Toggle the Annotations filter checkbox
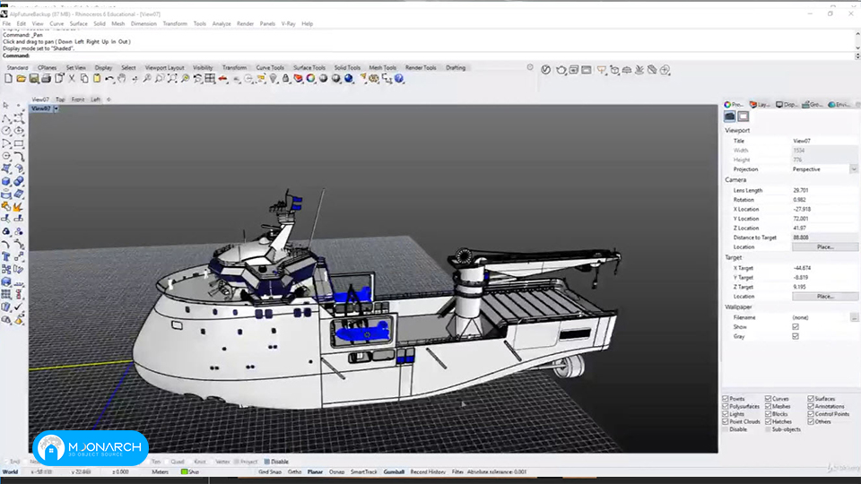861x484 pixels. click(811, 406)
